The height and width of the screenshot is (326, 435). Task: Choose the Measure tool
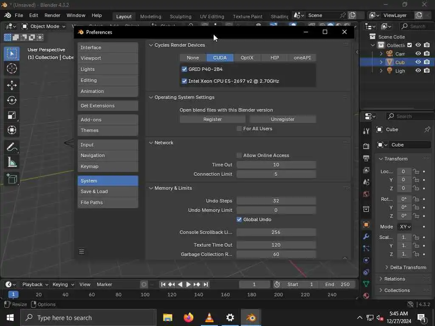[x=11, y=162]
